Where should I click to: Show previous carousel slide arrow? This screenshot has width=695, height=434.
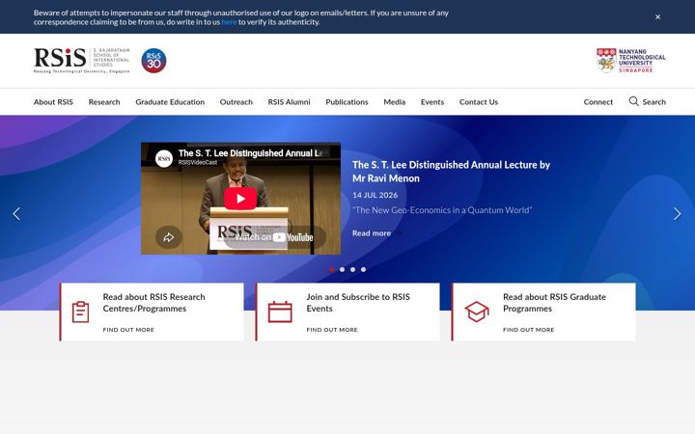[x=16, y=214]
